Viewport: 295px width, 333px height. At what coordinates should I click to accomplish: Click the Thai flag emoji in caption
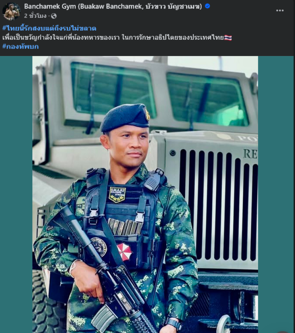(228, 38)
